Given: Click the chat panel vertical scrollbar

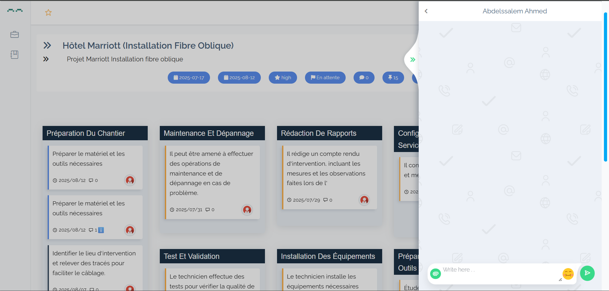Looking at the screenshot, I should point(606,87).
